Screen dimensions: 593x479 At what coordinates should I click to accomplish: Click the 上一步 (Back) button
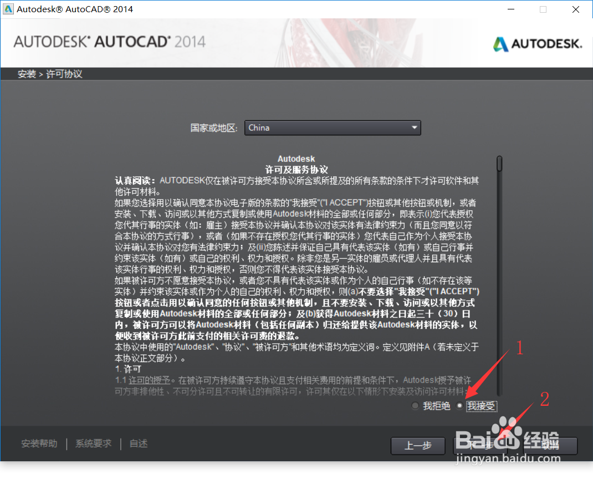(x=418, y=446)
